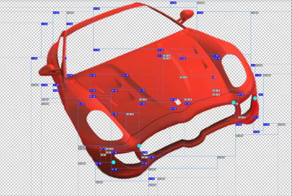The image size is (292, 196).
Task: Select slice 10 badge near right mirror
Action: (199, 13)
